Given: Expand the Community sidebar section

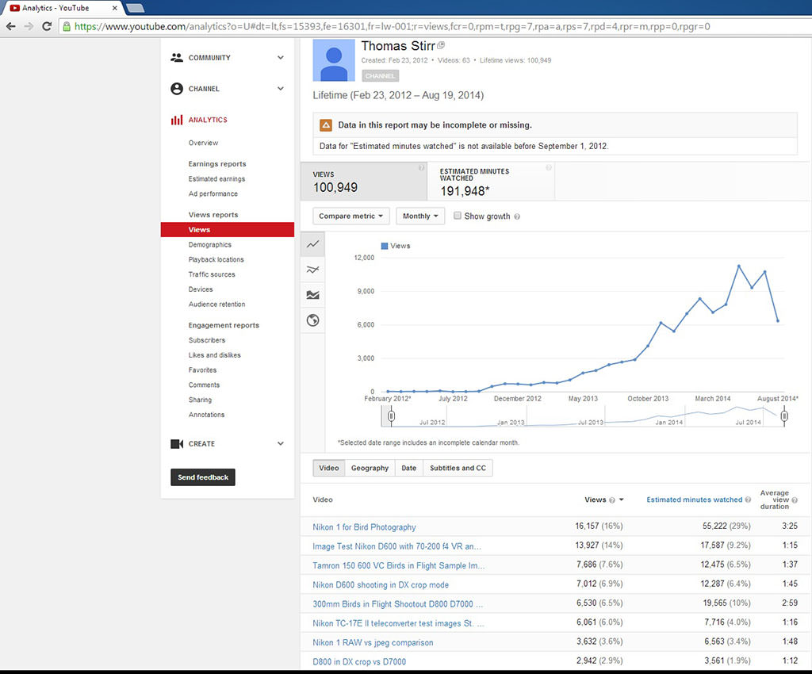Looking at the screenshot, I should 280,58.
